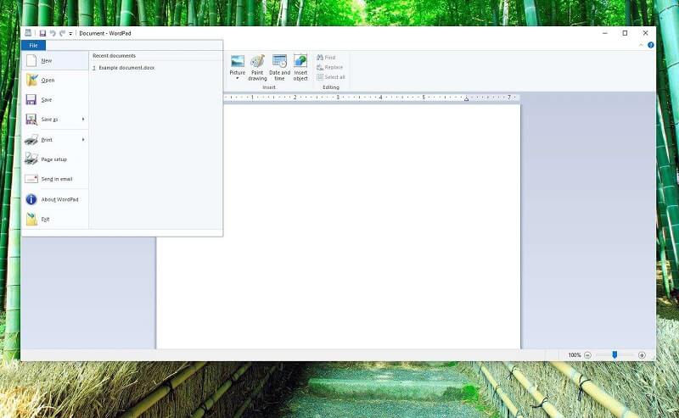This screenshot has height=418, width=679.
Task: Exit WordPad from the File menu
Action: 55,219
